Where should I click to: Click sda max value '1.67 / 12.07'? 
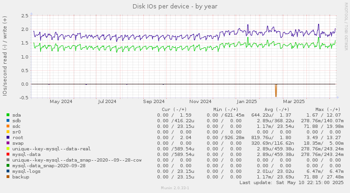pos(323,115)
